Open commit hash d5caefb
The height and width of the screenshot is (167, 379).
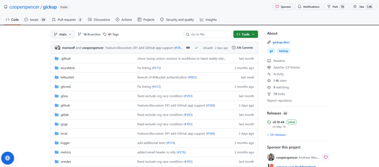pyautogui.click(x=209, y=48)
